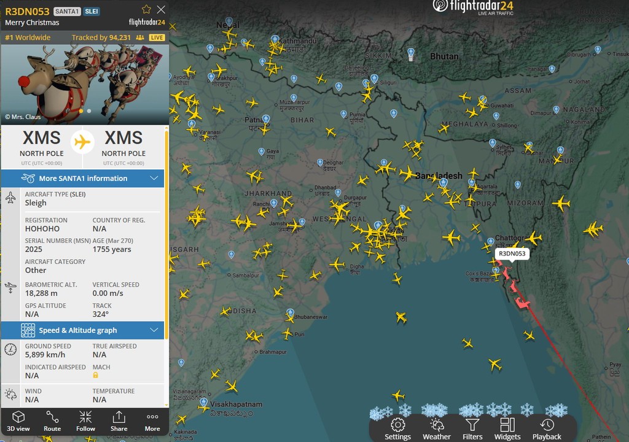
Task: Click the 1755 years age value
Action: click(112, 249)
